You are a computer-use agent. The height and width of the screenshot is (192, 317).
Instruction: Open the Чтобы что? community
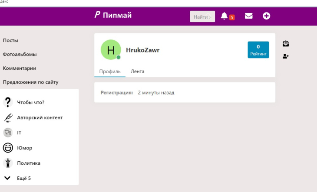click(x=31, y=102)
